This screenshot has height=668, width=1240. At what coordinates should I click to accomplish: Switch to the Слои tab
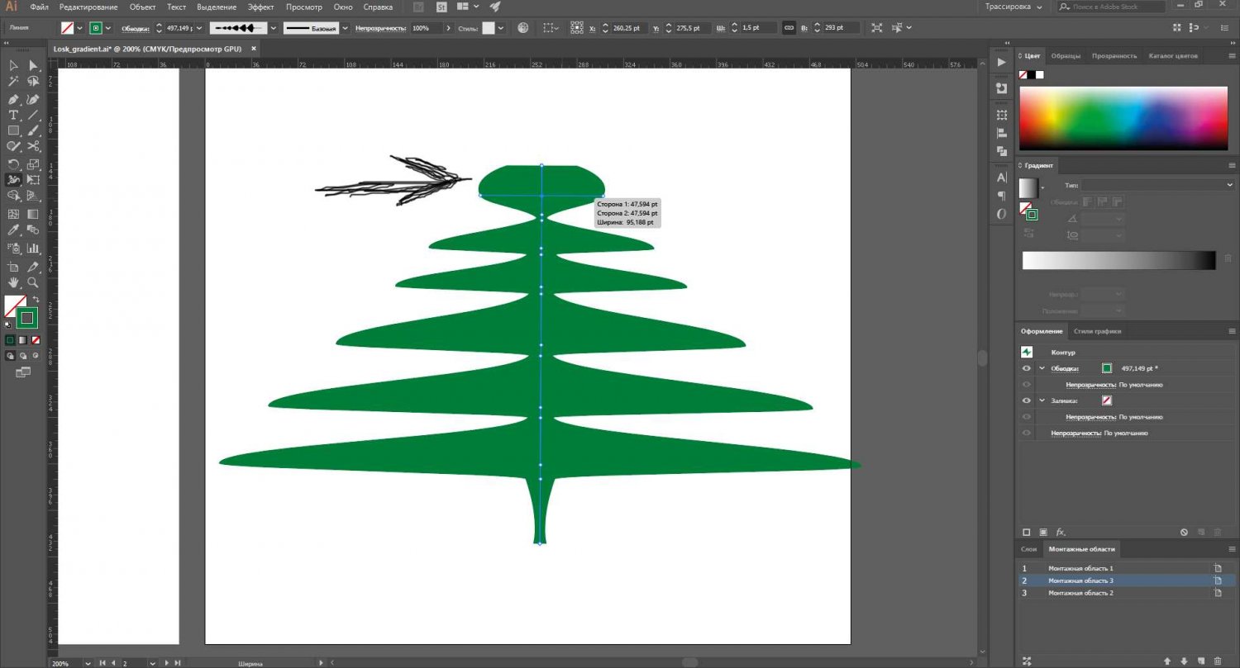click(x=1028, y=549)
